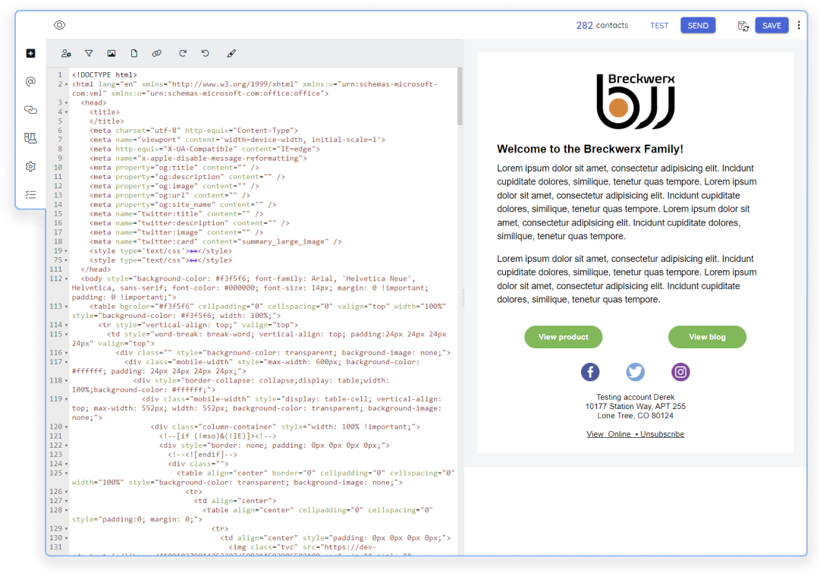
Task: Click the redo arrow in editor toolbar
Action: [x=183, y=53]
